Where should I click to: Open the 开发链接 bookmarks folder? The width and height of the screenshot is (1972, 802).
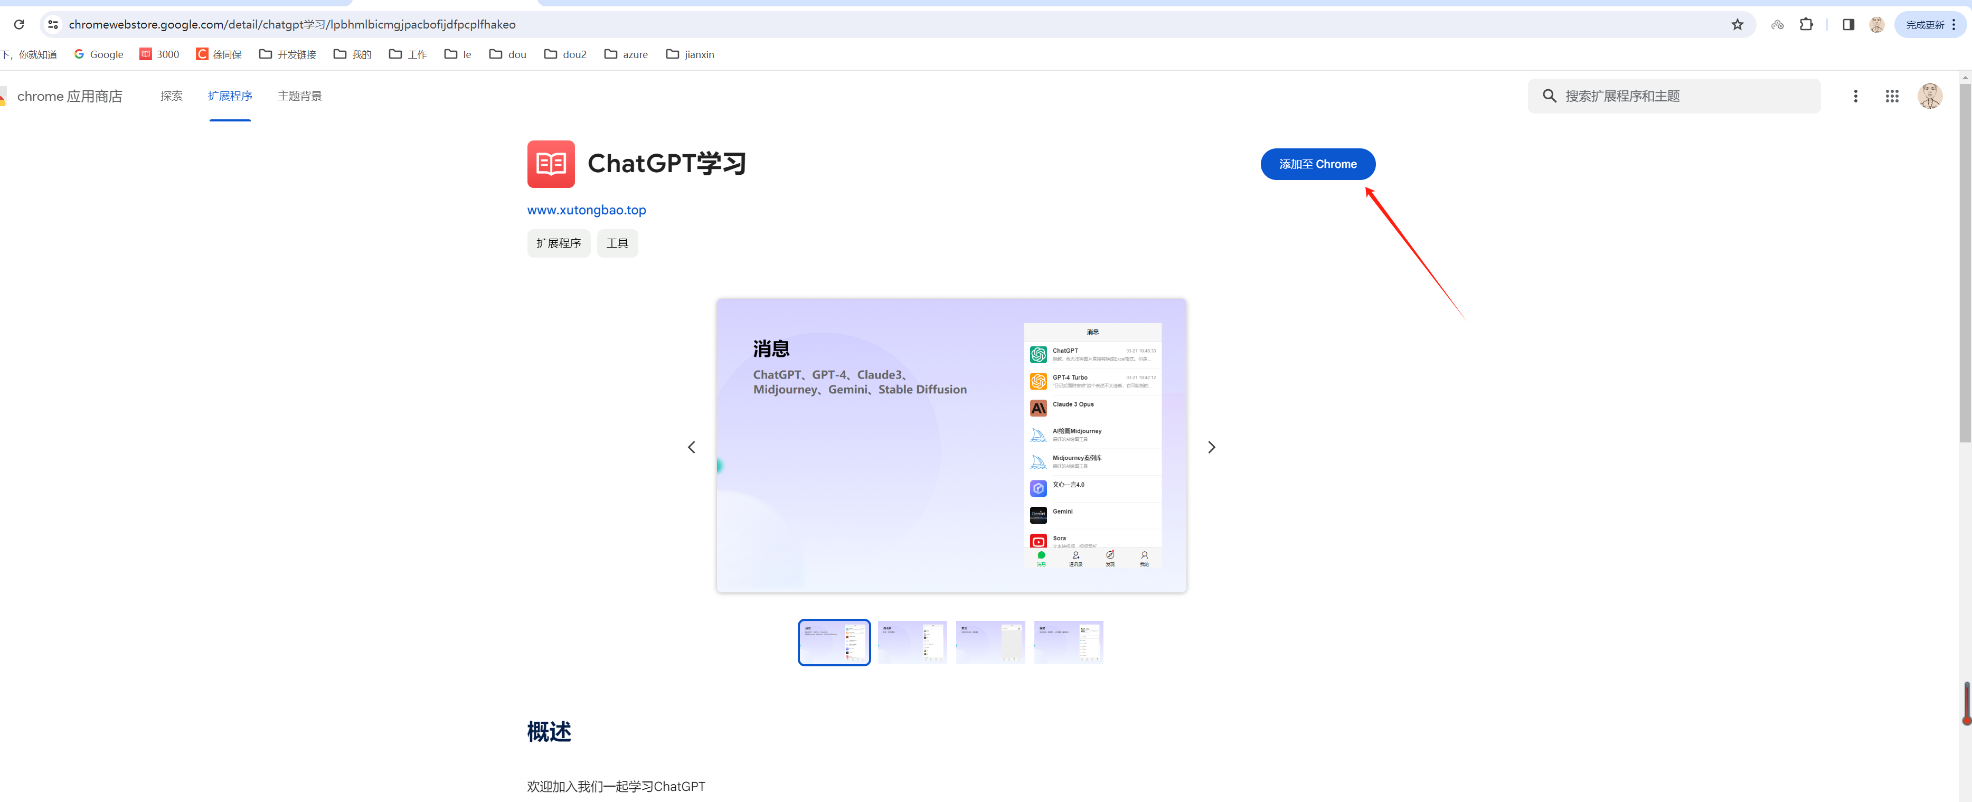pyautogui.click(x=288, y=54)
